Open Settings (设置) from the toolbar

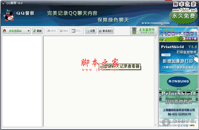(91, 31)
